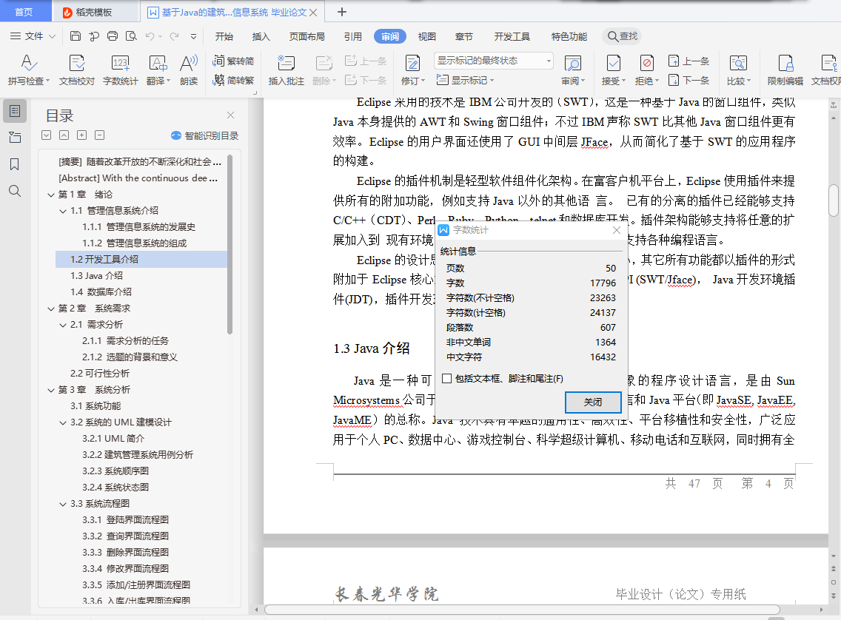Click the chapter navigation icon in sidebar
The height and width of the screenshot is (620, 841).
[x=15, y=138]
